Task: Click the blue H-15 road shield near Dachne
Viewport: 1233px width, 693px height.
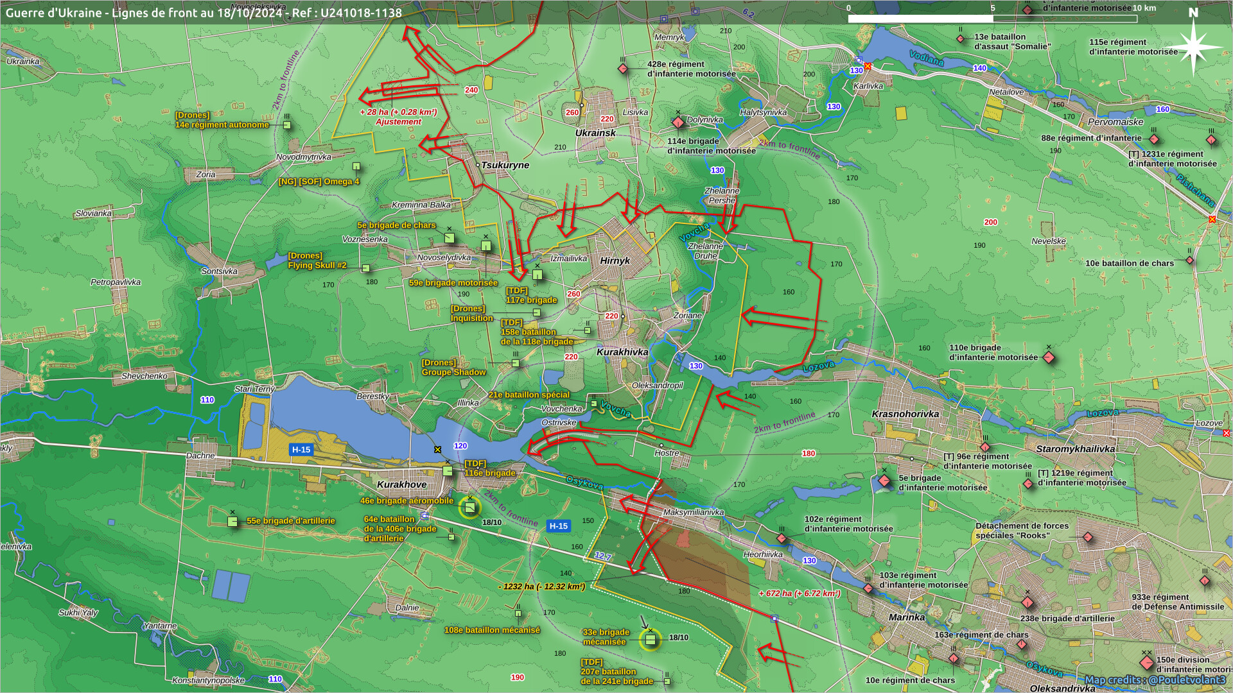Action: 301,450
